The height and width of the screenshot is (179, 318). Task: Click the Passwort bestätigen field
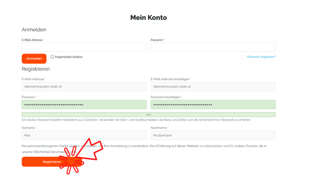click(213, 104)
